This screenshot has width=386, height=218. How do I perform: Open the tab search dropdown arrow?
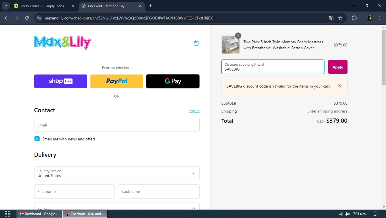pos(6,6)
